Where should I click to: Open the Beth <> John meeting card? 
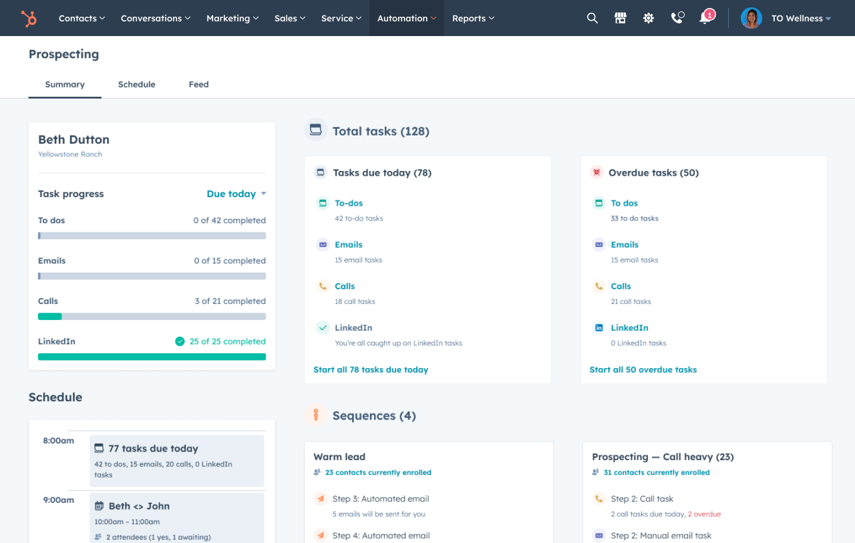pyautogui.click(x=177, y=518)
